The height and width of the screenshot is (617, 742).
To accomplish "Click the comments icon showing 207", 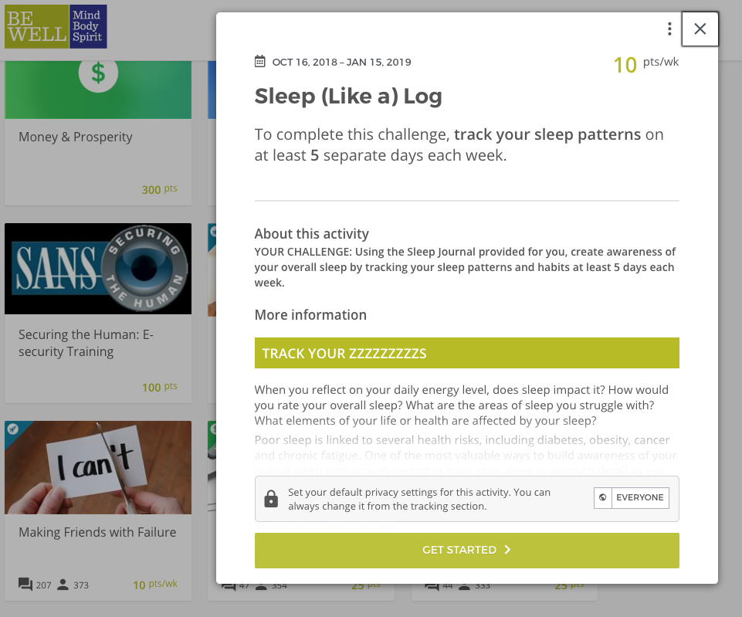I will coord(25,585).
